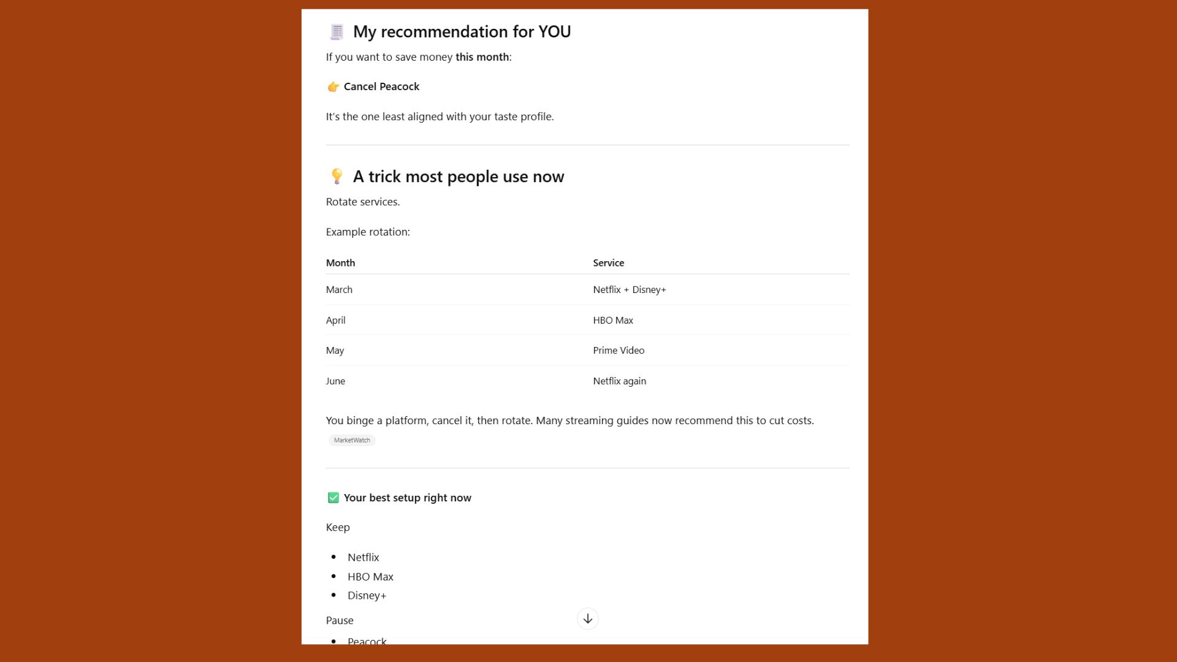1177x662 pixels.
Task: Click the heading A trick most people use now
Action: click(x=457, y=177)
